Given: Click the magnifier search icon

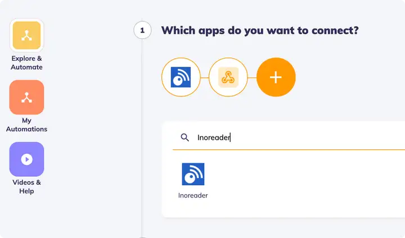Looking at the screenshot, I should pyautogui.click(x=184, y=138).
